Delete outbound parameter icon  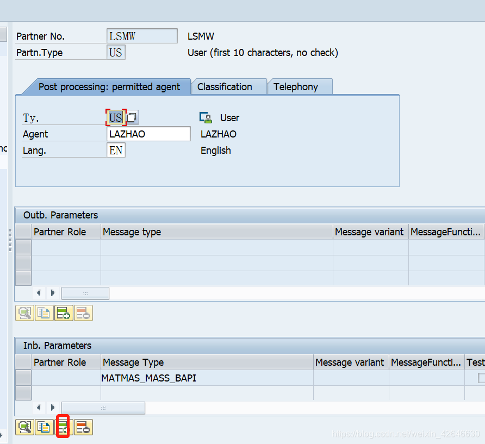pos(83,313)
